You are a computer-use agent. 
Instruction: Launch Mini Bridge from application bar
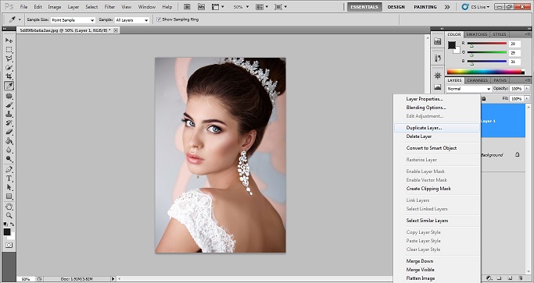201,7
